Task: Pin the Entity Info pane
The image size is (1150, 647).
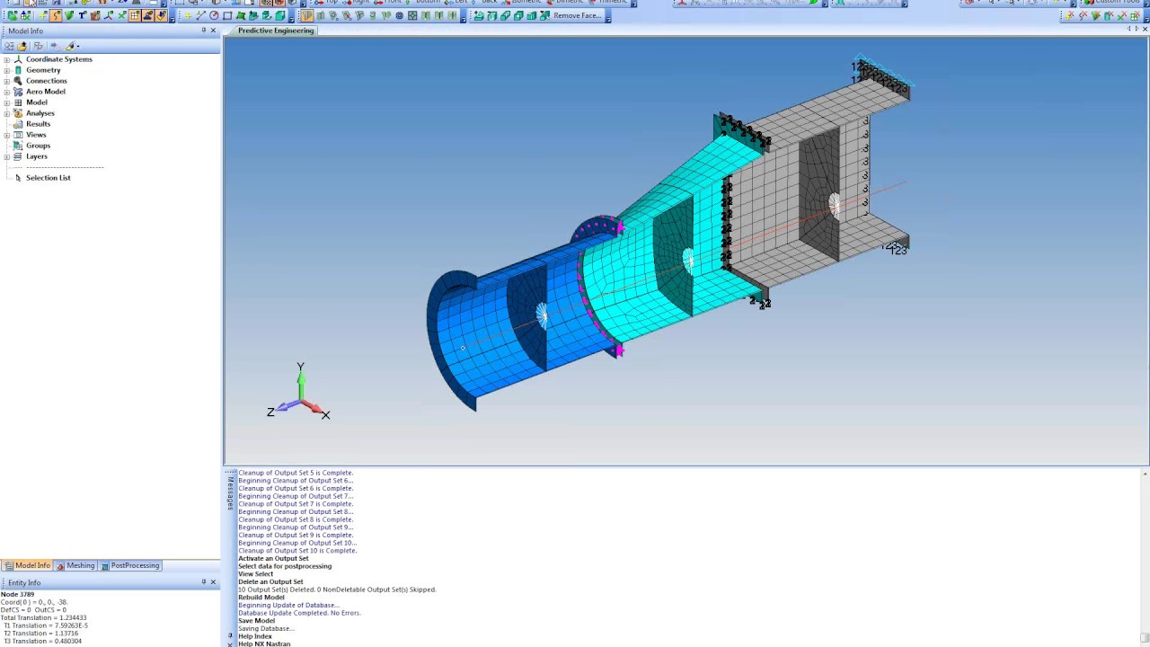Action: tap(203, 582)
